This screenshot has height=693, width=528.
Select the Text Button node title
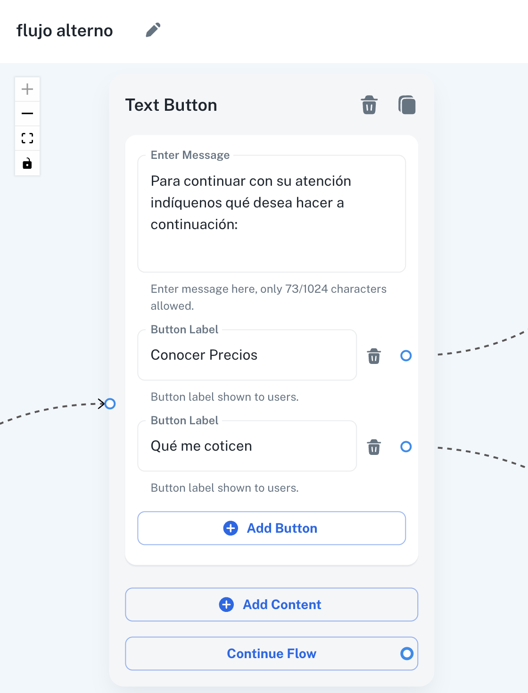click(171, 105)
